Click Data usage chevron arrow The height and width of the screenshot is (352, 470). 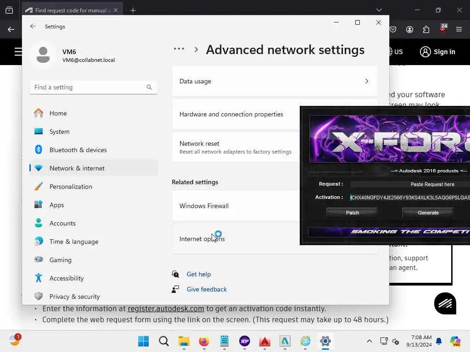pos(367,81)
